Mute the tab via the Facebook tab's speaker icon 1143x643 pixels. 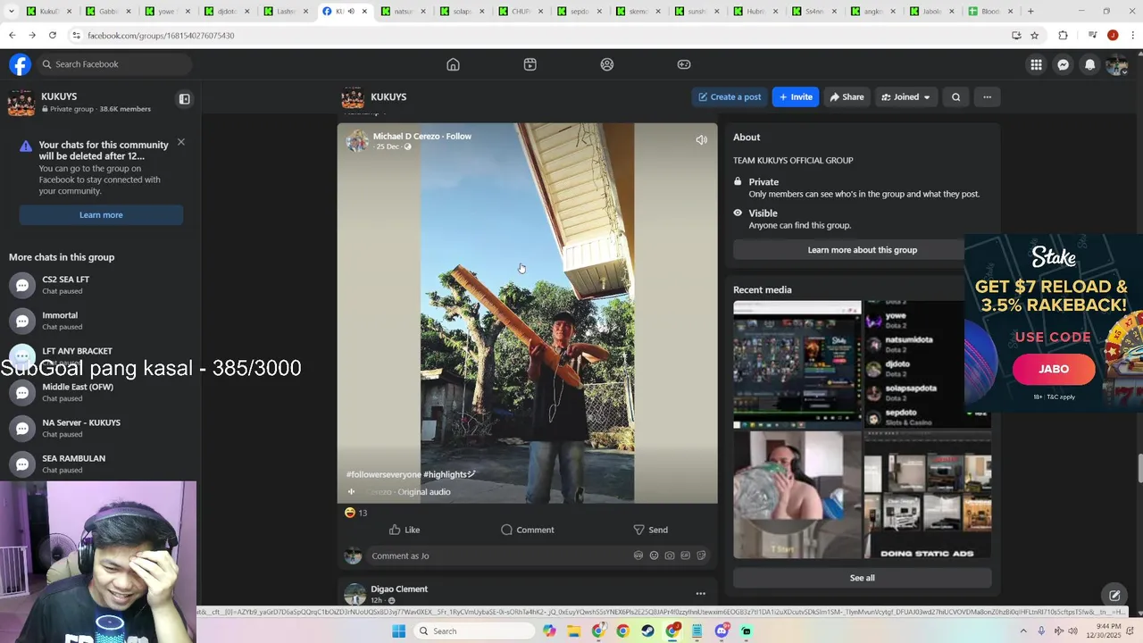351,12
